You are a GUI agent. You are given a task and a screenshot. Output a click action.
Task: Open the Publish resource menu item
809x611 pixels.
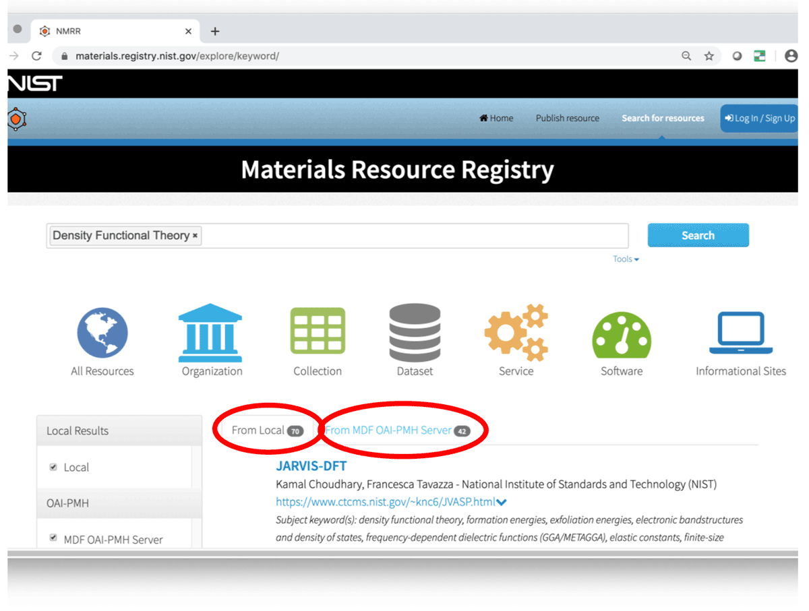tap(568, 118)
